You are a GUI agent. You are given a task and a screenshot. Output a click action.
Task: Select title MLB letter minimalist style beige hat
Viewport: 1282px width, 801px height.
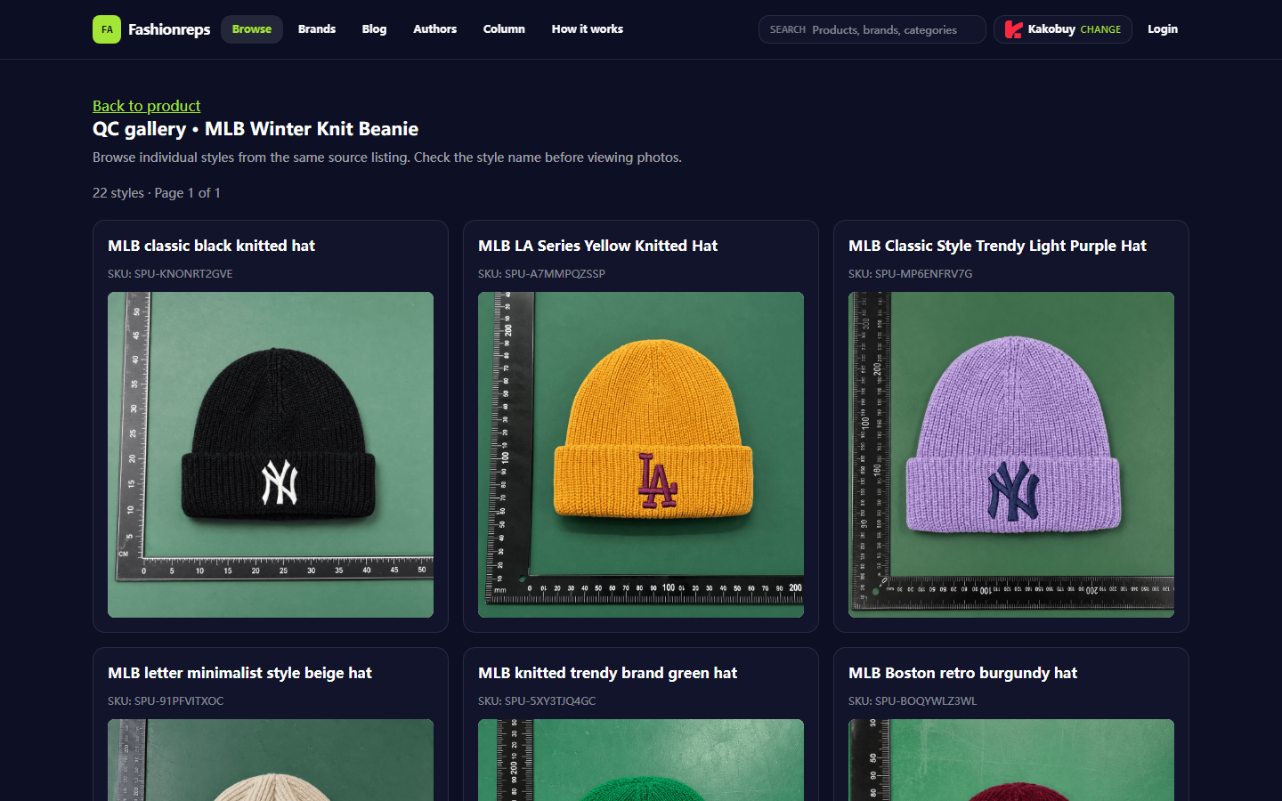239,673
